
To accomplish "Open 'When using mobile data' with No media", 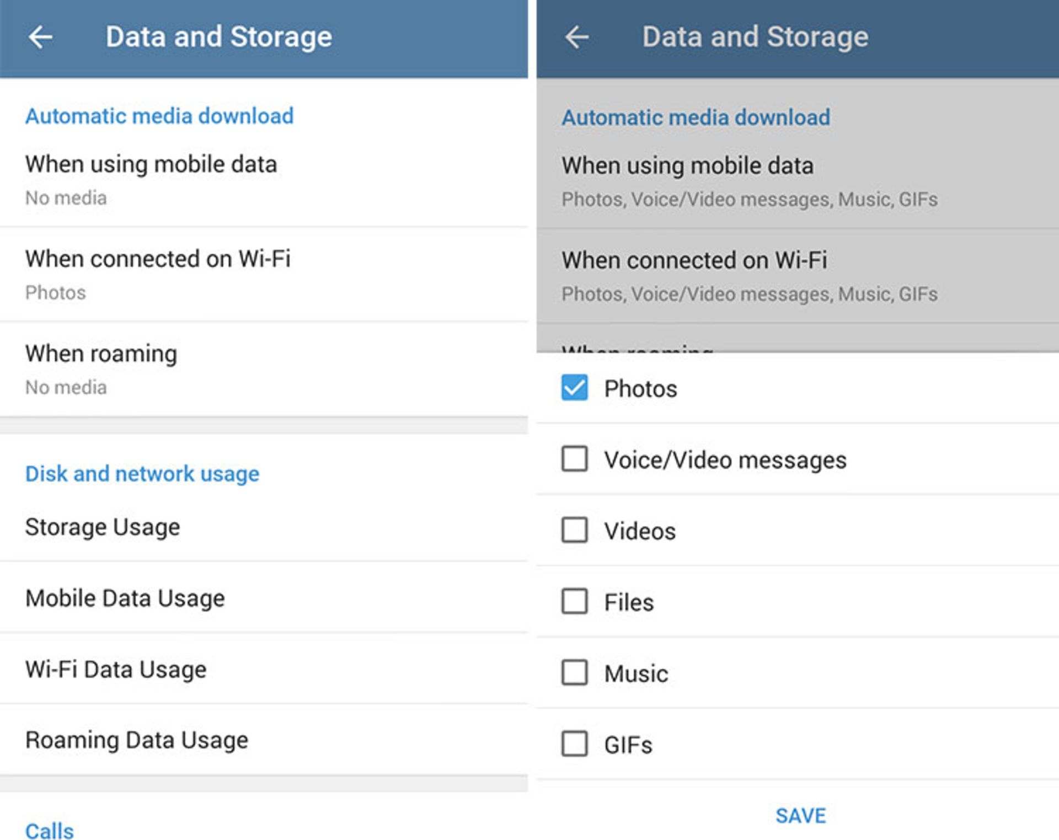I will [x=264, y=180].
